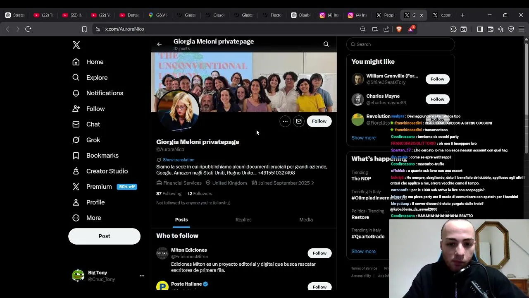Screen dimensions: 529x298
Task: Follow William Grenville suggestion
Action: tap(437, 79)
